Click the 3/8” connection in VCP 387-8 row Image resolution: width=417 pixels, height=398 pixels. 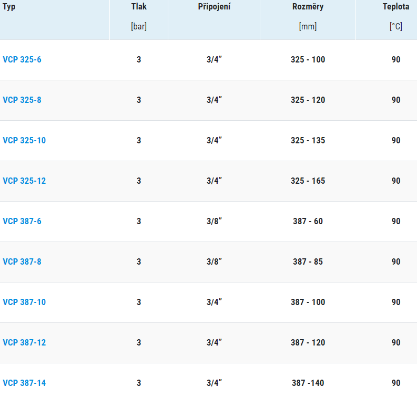pyautogui.click(x=214, y=261)
